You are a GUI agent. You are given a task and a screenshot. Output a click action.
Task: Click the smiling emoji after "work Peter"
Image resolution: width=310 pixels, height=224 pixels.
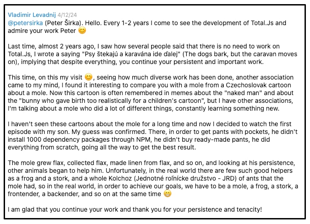pyautogui.click(x=82, y=31)
